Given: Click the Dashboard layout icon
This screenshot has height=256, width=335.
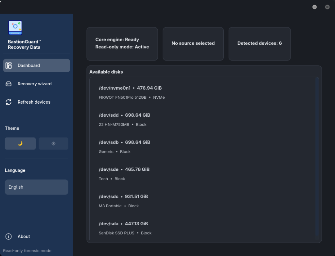Looking at the screenshot, I should [x=9, y=65].
